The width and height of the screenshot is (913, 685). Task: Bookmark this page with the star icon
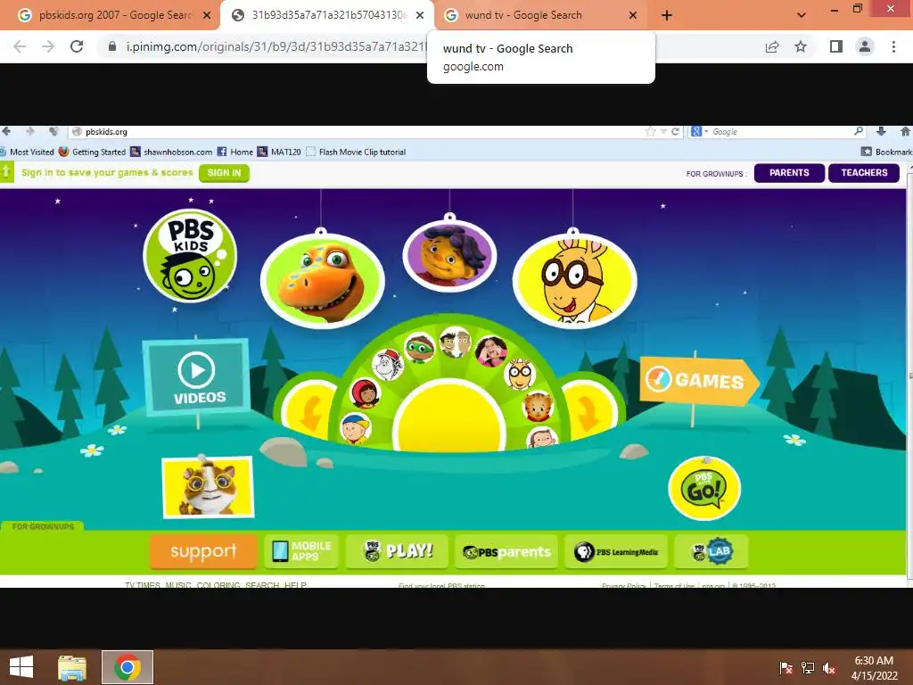pos(801,46)
